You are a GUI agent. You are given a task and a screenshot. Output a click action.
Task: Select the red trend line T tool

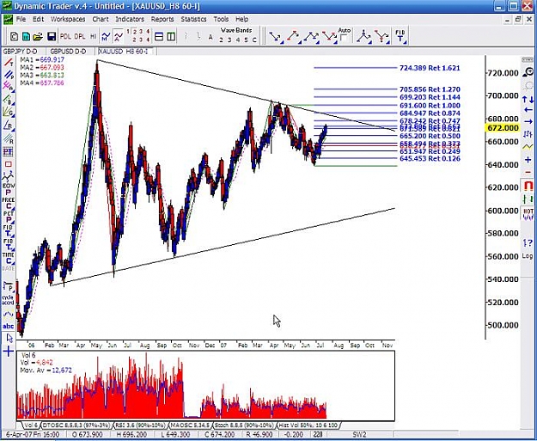(x=9, y=63)
